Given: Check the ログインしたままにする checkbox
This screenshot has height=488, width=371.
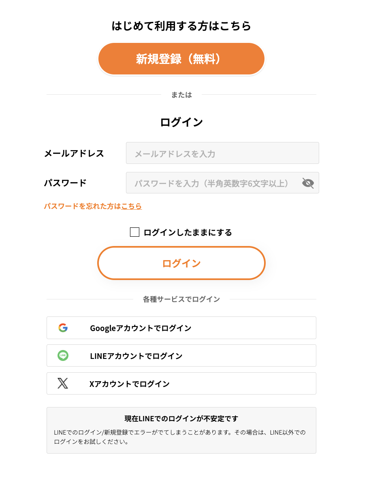Looking at the screenshot, I should point(134,232).
